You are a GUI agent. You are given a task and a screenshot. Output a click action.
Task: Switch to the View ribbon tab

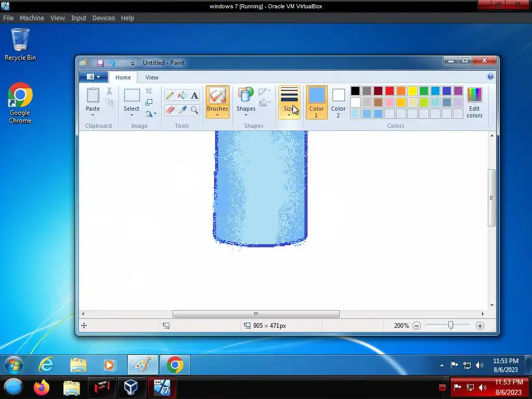click(152, 77)
